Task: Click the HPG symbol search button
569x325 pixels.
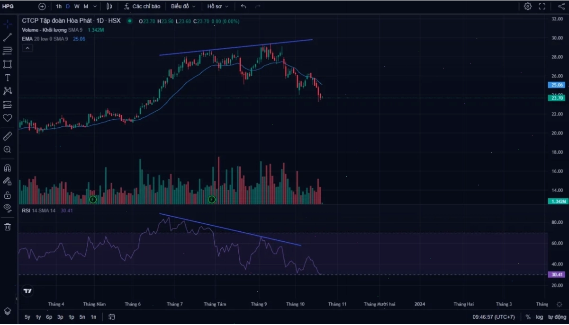Action: 8,7
